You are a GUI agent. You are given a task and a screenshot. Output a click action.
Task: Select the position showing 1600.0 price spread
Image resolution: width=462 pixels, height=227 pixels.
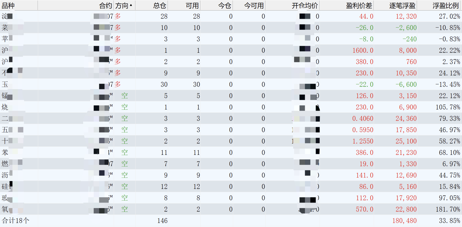pos(363,51)
